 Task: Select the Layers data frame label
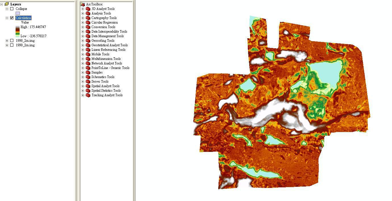pyautogui.click(x=16, y=4)
